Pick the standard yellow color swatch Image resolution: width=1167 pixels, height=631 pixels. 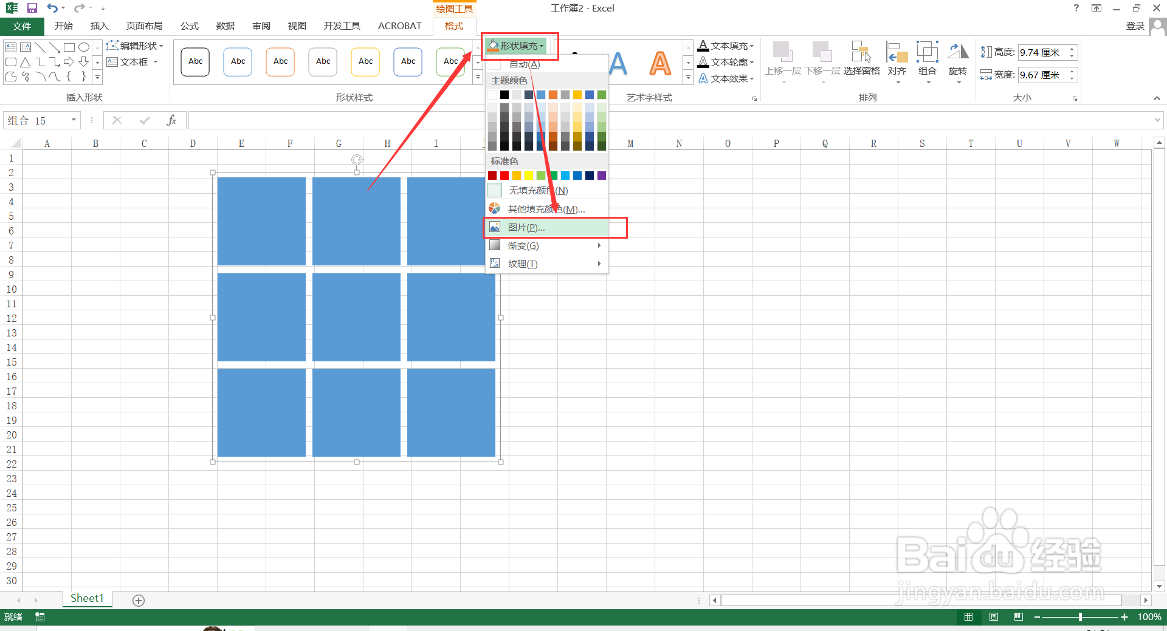(529, 176)
